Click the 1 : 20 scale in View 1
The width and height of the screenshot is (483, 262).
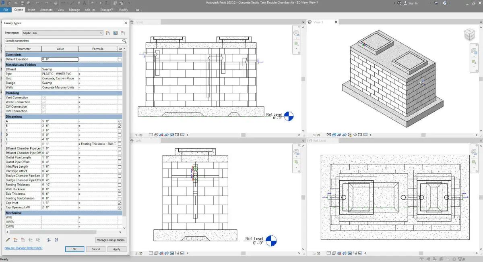(317, 135)
